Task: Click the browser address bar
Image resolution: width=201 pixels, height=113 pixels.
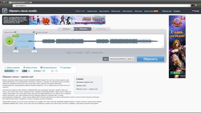Action: click(x=101, y=6)
